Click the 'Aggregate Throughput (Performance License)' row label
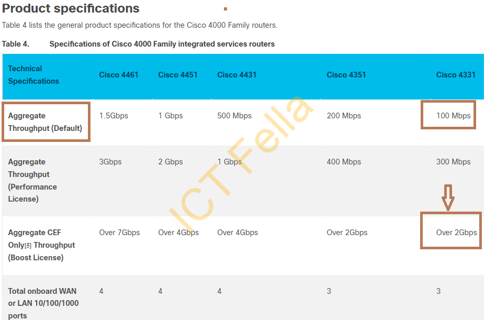Image resolution: width=485 pixels, height=320 pixels. click(32, 180)
